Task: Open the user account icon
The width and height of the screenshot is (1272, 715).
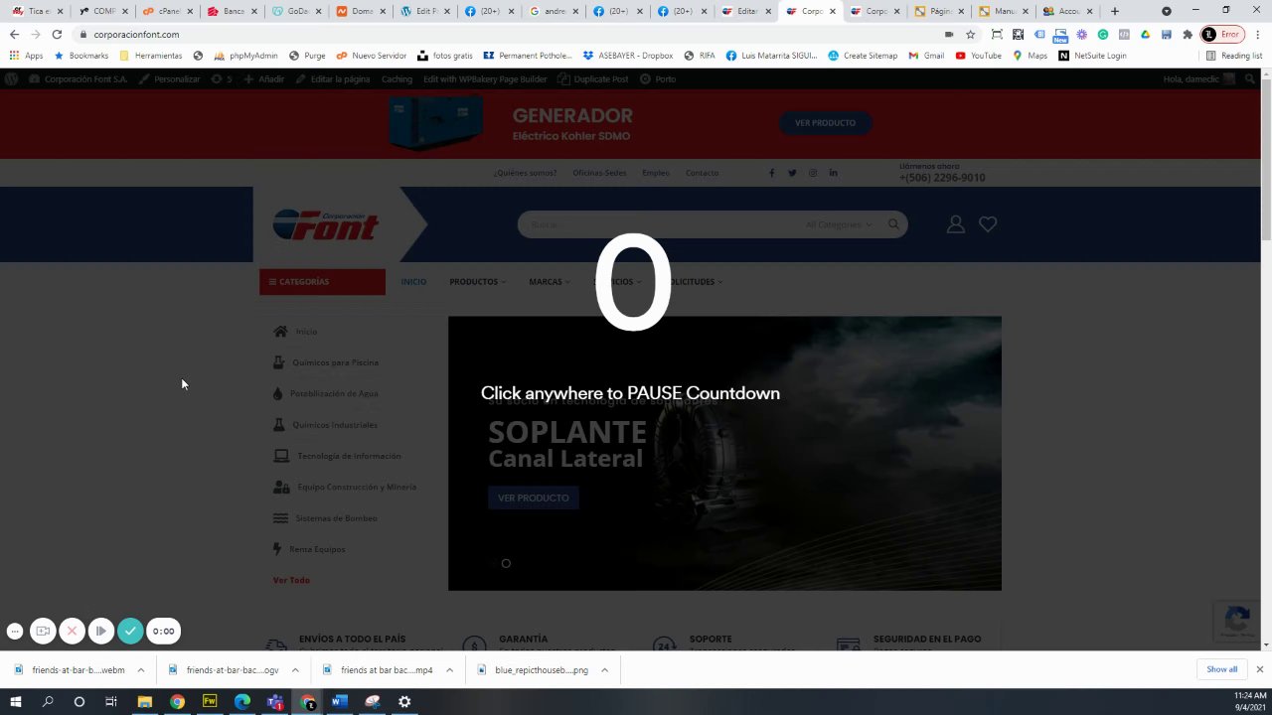Action: click(x=955, y=224)
